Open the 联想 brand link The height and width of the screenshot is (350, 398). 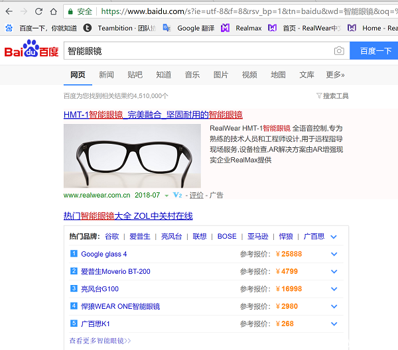point(200,237)
